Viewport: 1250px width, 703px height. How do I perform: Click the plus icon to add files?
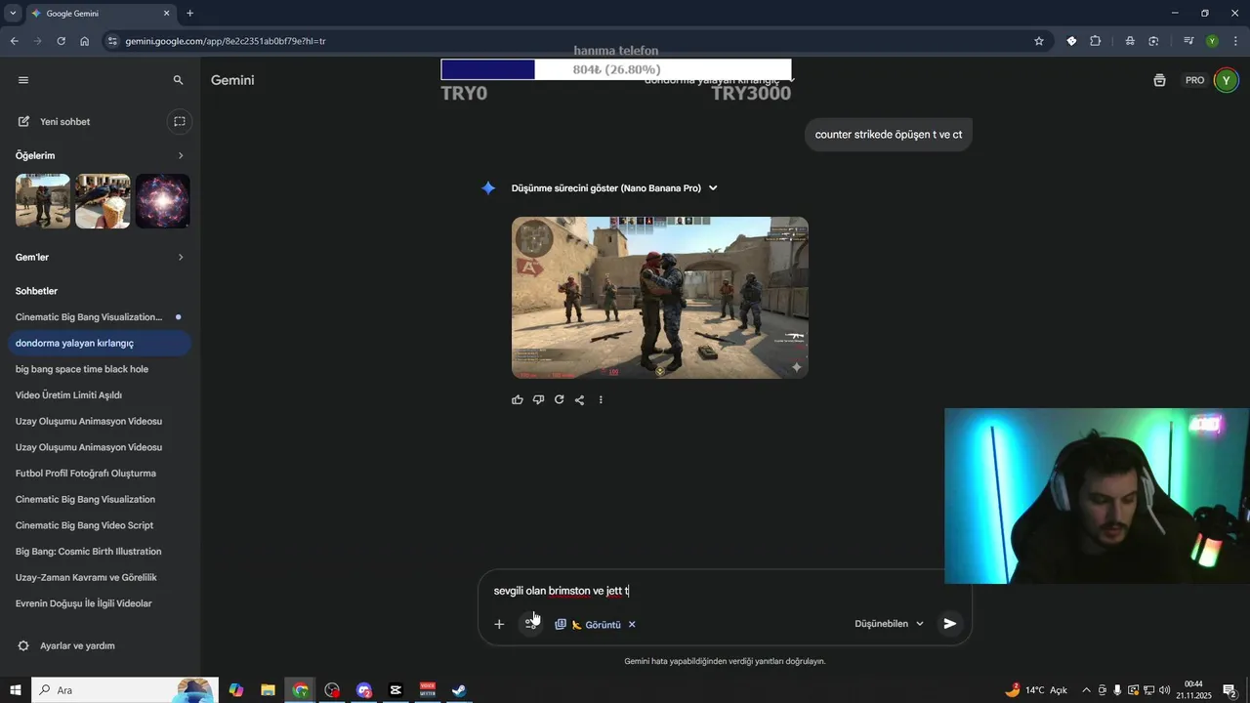pos(499,624)
